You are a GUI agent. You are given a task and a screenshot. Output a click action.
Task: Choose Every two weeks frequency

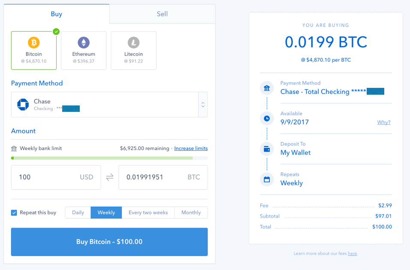coord(148,213)
